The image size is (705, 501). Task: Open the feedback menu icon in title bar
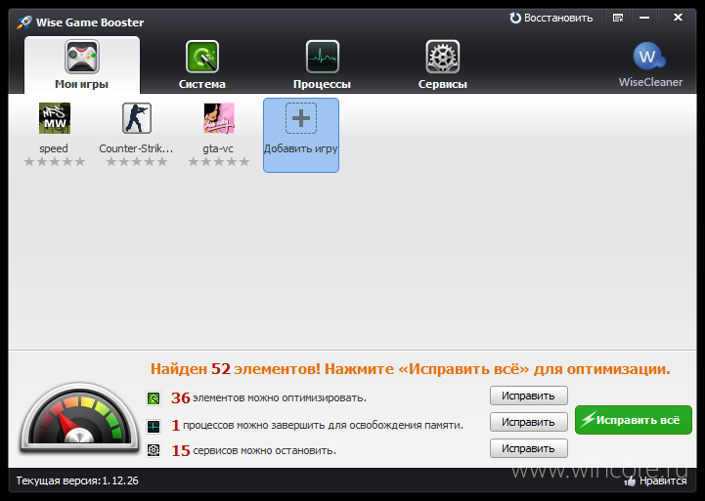(618, 18)
